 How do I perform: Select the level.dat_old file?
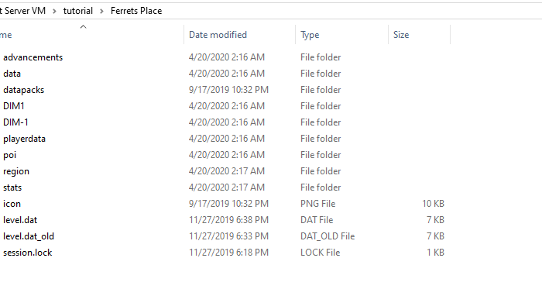(29, 236)
